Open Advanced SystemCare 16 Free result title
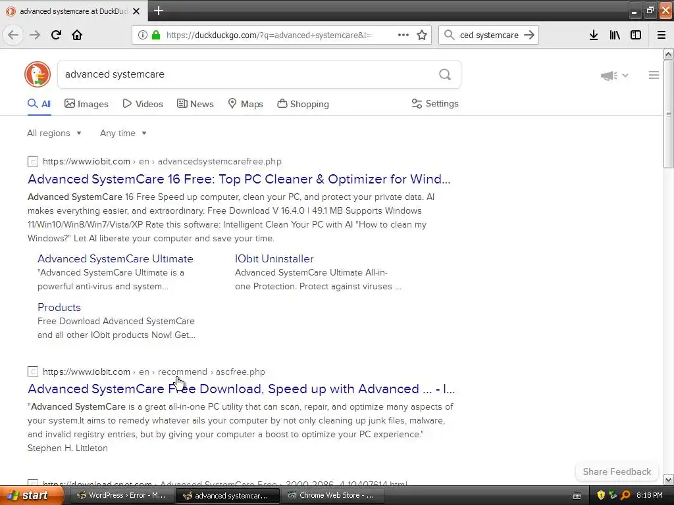The image size is (674, 505). point(239,179)
